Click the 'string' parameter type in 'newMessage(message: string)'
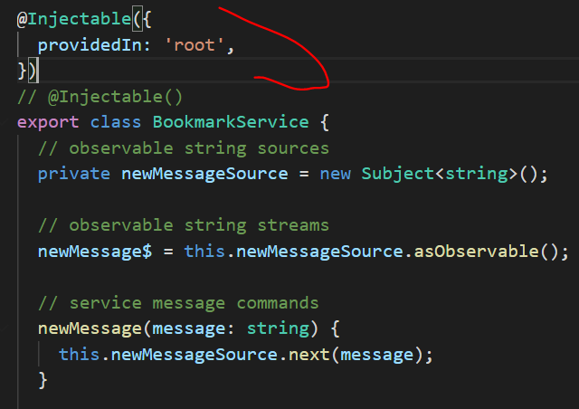The image size is (579, 409). (x=278, y=328)
